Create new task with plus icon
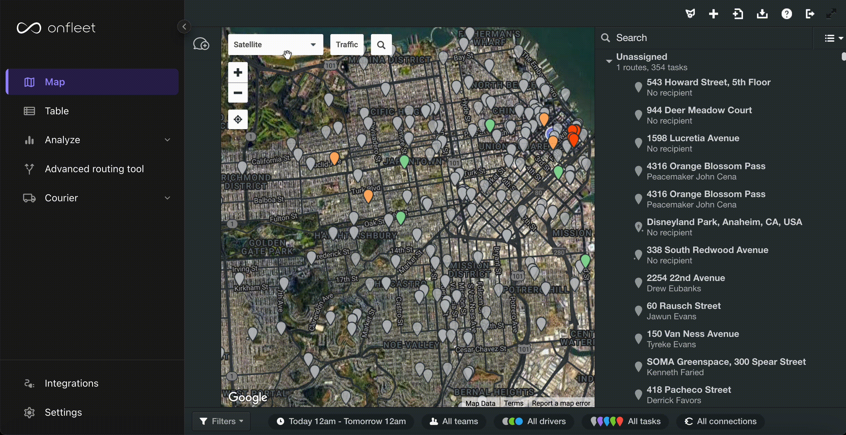This screenshot has width=846, height=435. click(714, 14)
